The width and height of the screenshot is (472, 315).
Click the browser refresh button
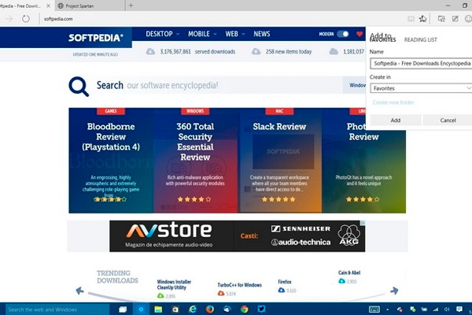click(x=26, y=18)
